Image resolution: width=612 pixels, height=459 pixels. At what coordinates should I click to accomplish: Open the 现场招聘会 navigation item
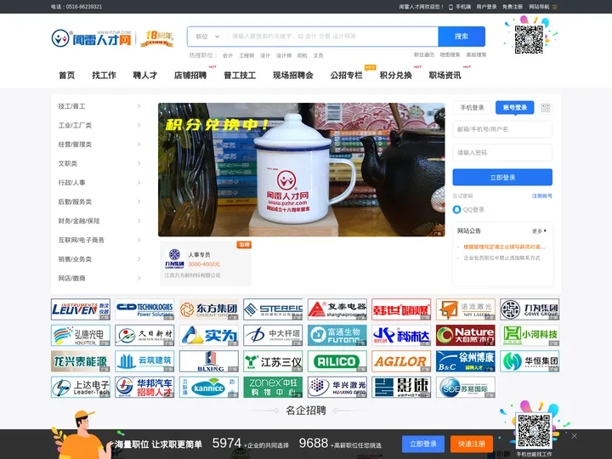(x=293, y=76)
